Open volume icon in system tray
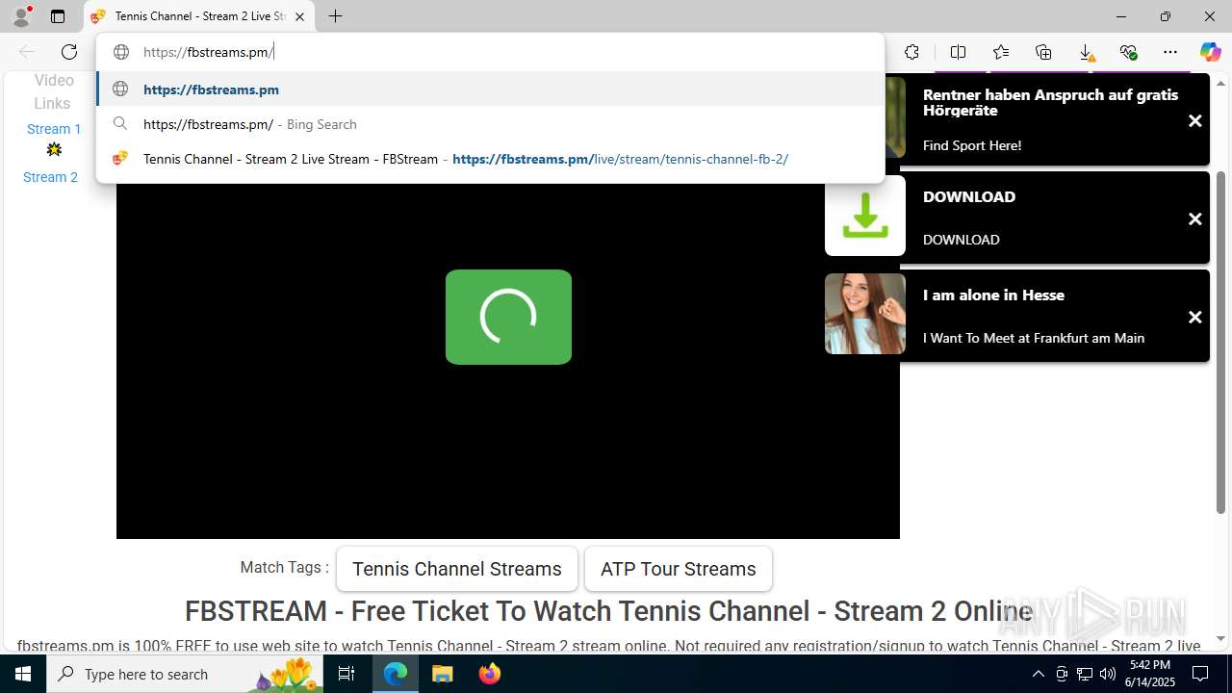Image resolution: width=1232 pixels, height=693 pixels. [x=1108, y=674]
